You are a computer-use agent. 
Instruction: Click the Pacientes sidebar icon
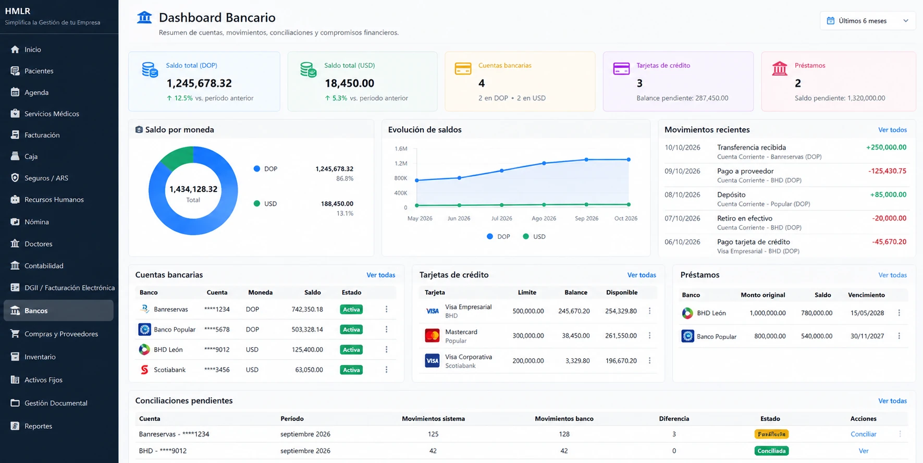(x=15, y=71)
